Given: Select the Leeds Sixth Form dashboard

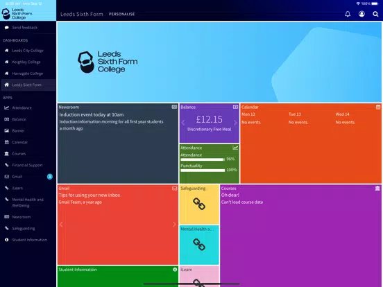Looking at the screenshot, I should [28, 85].
